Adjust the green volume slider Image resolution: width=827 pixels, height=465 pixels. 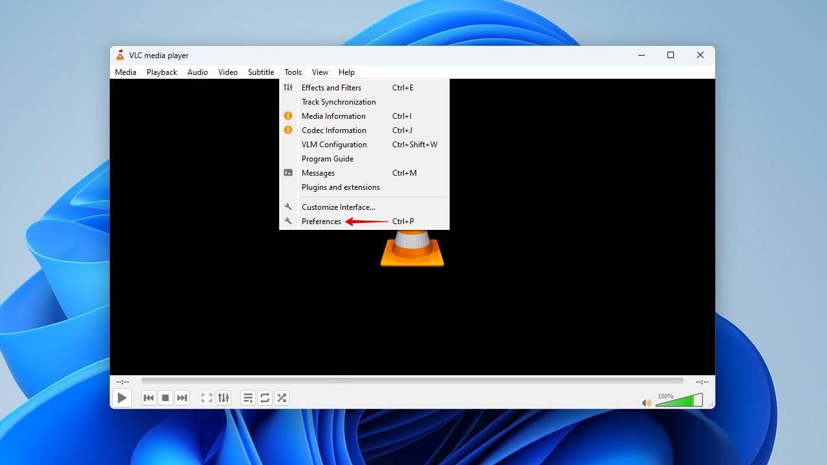(x=679, y=400)
